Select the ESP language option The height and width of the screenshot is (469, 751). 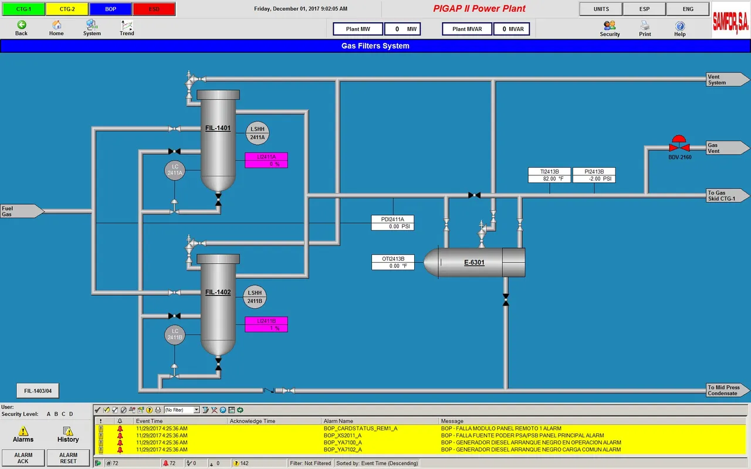[x=644, y=9]
